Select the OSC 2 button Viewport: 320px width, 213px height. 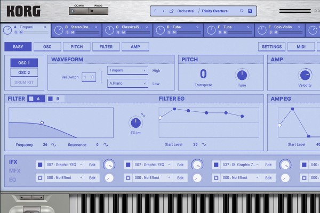coord(24,72)
